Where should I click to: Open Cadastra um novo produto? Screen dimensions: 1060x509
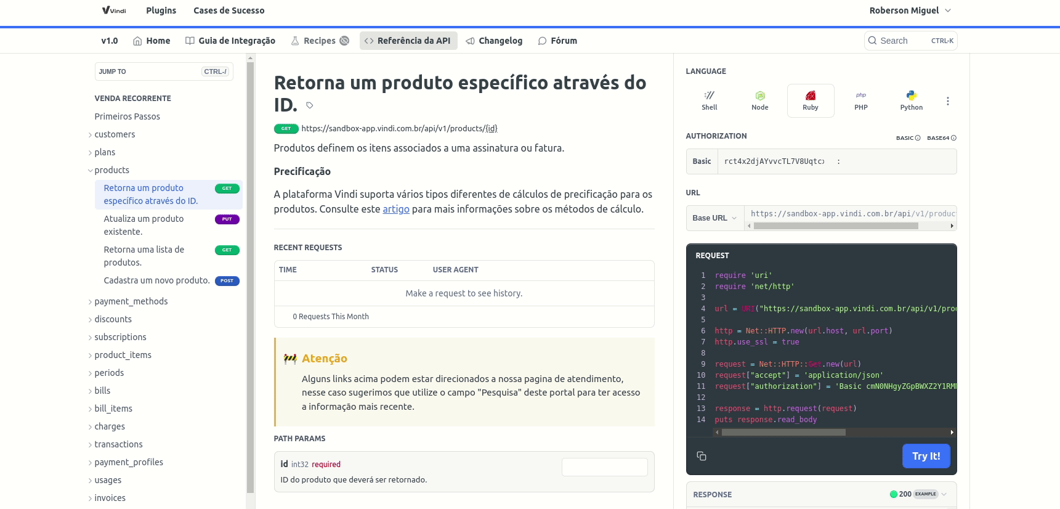pyautogui.click(x=169, y=280)
